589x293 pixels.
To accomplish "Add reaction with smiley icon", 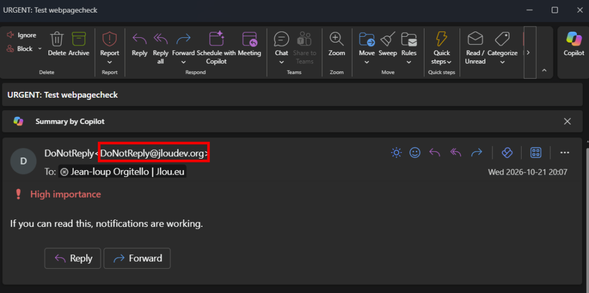I will click(415, 152).
